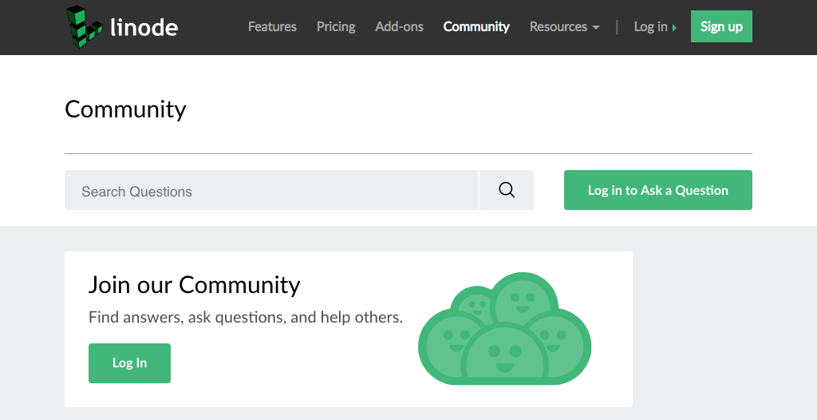This screenshot has height=420, width=817.
Task: Click Log in to Ask a Question
Action: coord(657,190)
